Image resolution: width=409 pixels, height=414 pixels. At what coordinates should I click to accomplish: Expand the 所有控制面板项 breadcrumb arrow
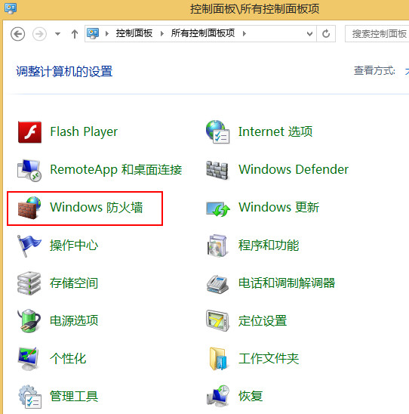tap(244, 33)
